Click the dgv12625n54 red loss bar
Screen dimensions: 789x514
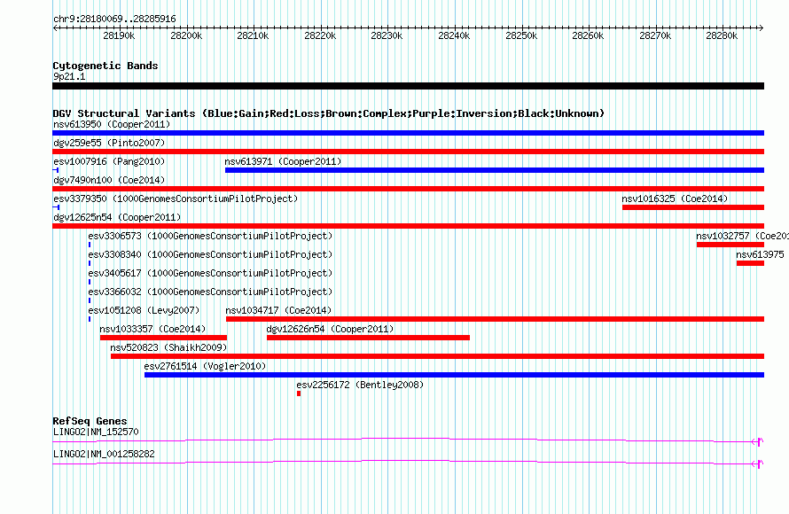(x=408, y=226)
